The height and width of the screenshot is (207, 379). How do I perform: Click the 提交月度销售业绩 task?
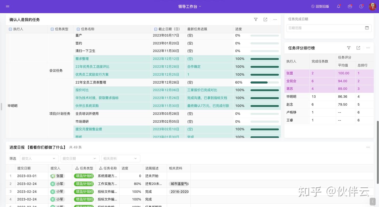89,129
